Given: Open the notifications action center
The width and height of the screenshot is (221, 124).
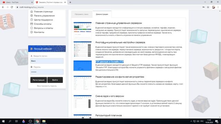Looking at the screenshot, I should point(217,121).
